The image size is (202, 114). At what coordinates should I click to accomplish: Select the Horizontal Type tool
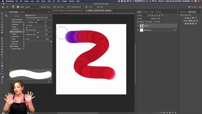pos(2,58)
